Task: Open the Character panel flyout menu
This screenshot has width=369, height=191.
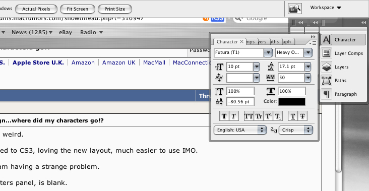Action: point(313,43)
